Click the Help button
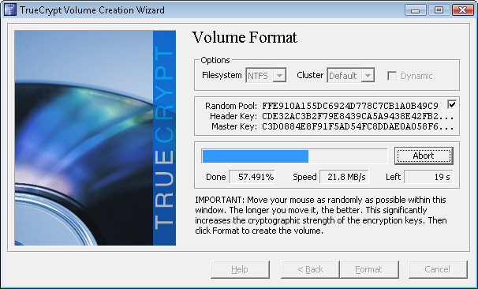The width and height of the screenshot is (478, 289). coord(240,269)
